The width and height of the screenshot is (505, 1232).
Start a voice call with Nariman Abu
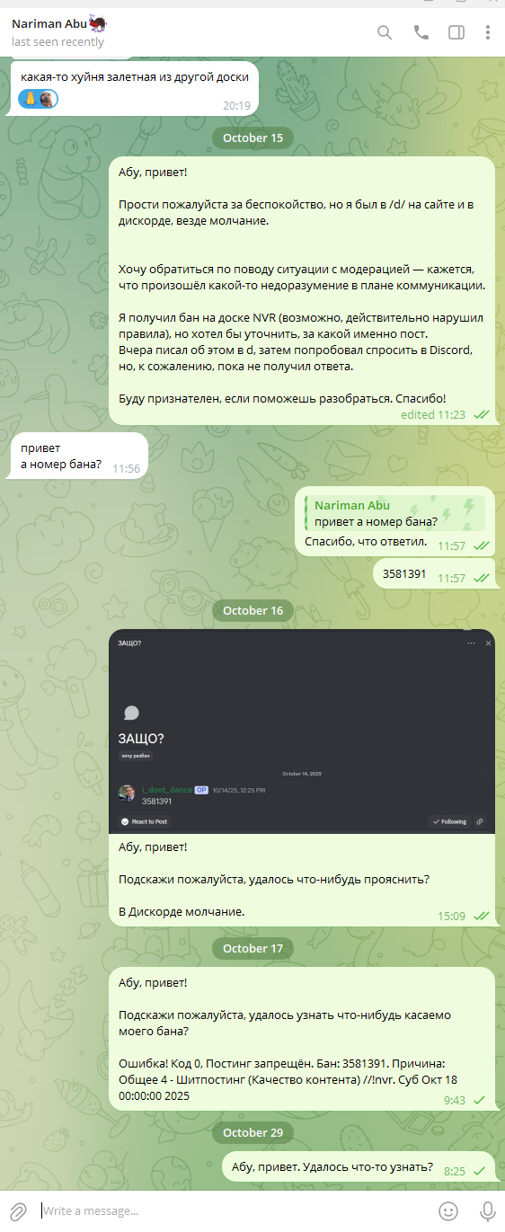pyautogui.click(x=421, y=32)
